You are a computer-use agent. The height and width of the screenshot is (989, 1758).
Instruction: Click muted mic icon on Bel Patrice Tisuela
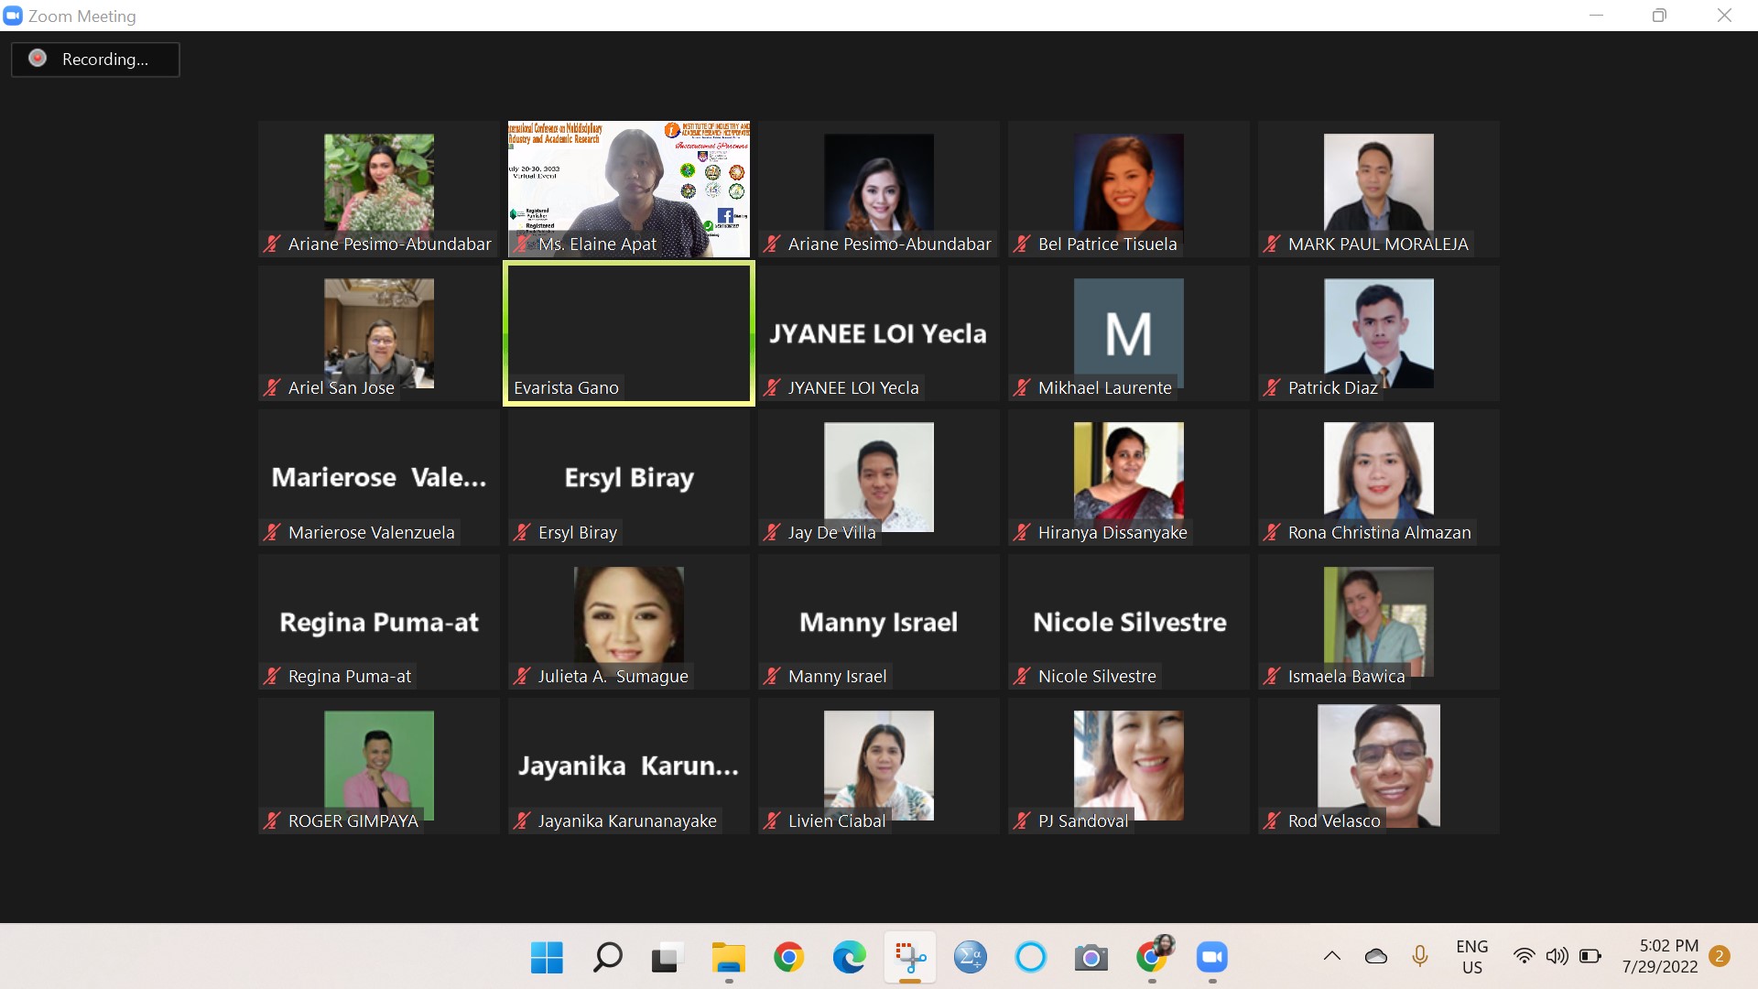(1022, 244)
